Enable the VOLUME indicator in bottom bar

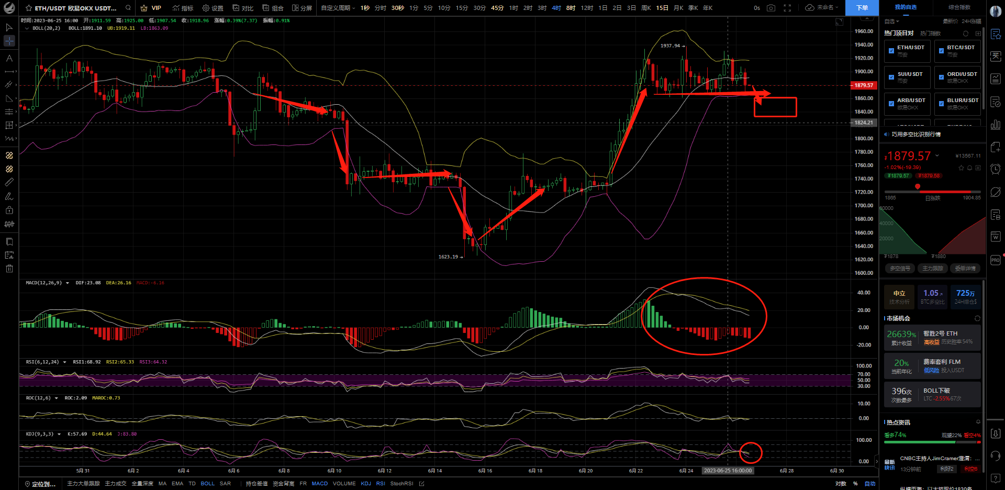pos(344,484)
